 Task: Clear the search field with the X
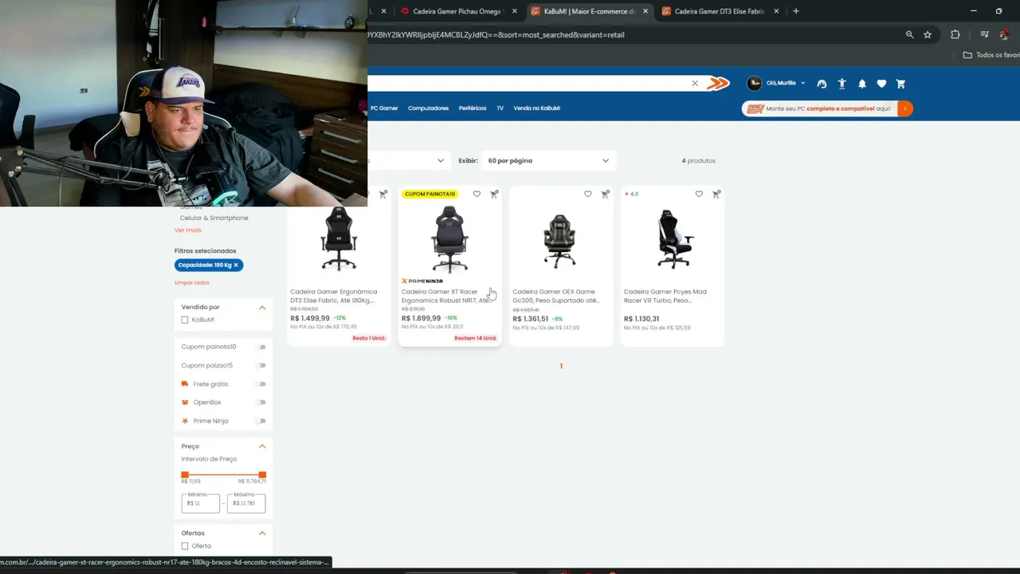click(x=695, y=84)
